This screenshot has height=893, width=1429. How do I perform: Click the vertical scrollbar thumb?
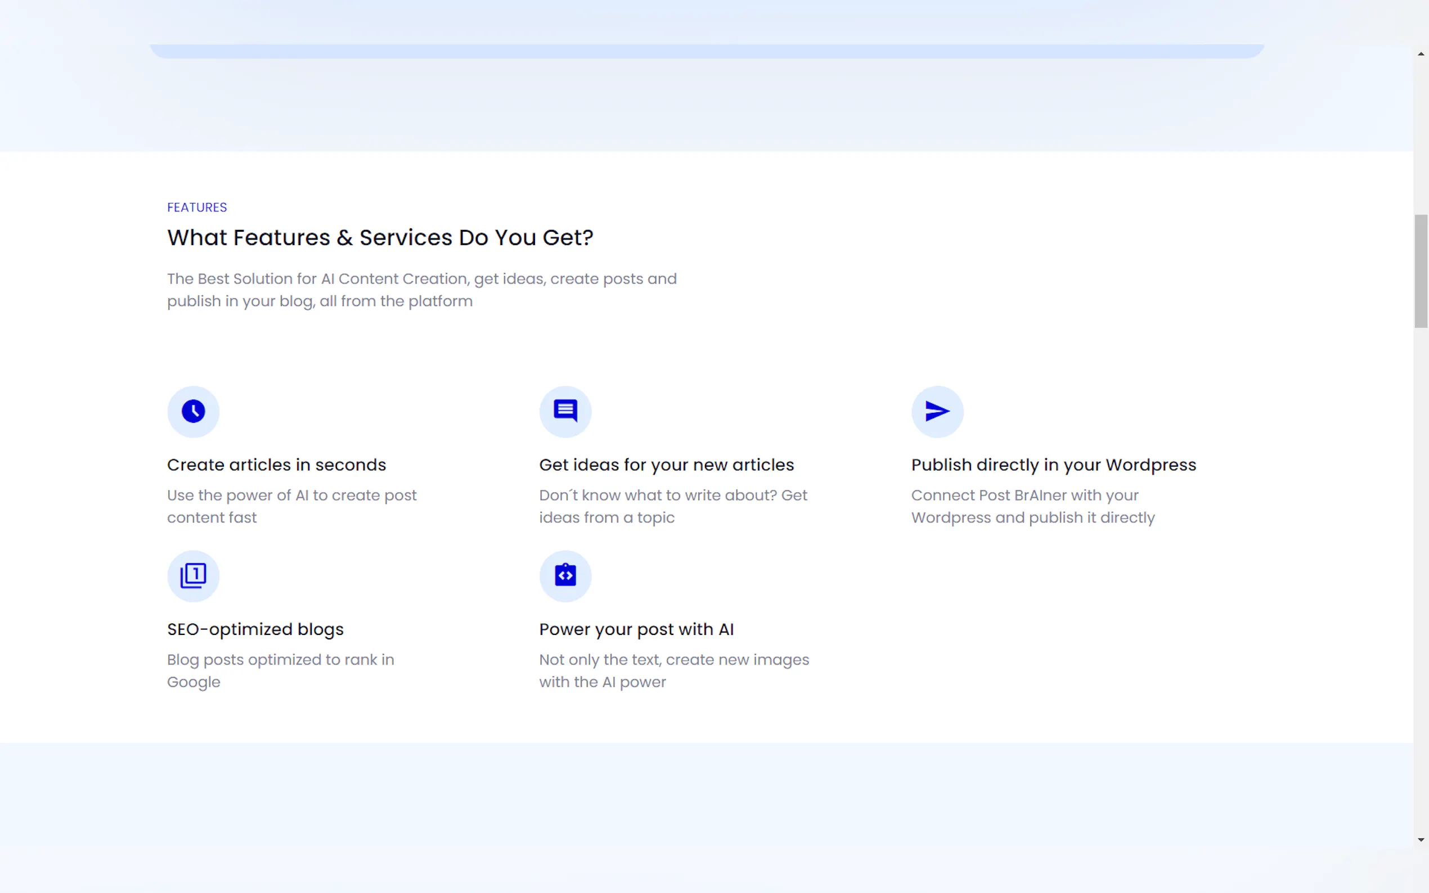pyautogui.click(x=1421, y=271)
